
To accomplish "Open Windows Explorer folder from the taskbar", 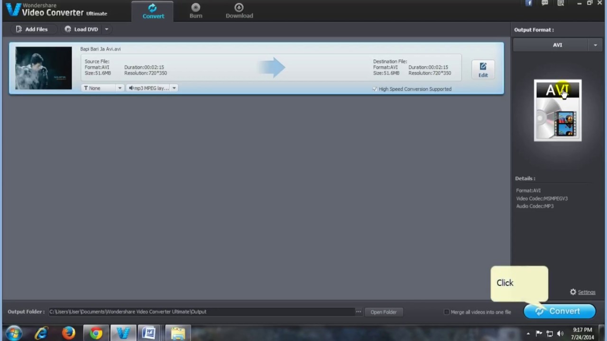I will [178, 333].
